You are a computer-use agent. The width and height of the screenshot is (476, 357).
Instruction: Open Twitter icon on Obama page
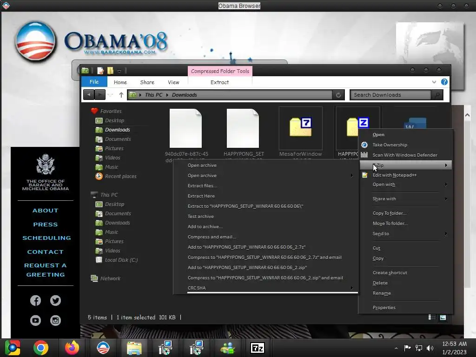point(56,301)
